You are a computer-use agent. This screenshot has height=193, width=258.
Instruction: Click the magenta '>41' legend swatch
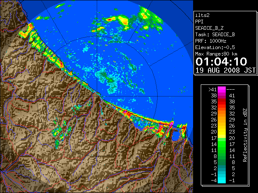point(222,90)
